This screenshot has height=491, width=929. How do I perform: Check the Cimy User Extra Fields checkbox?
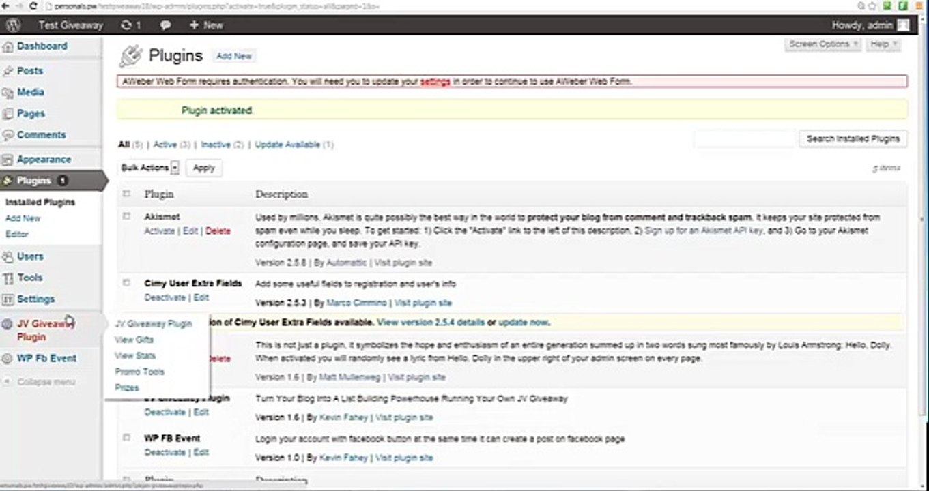click(126, 282)
